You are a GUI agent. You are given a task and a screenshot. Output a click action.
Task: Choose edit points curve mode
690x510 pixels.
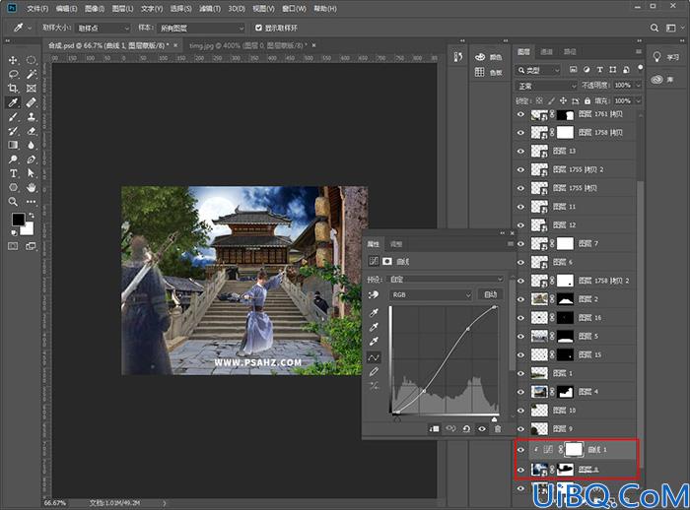point(374,357)
